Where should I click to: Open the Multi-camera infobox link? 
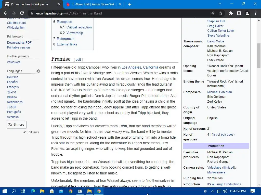pyautogui.click(x=216, y=172)
